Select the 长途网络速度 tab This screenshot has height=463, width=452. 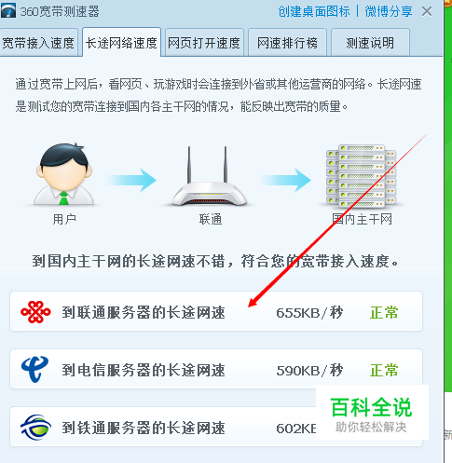pos(121,42)
